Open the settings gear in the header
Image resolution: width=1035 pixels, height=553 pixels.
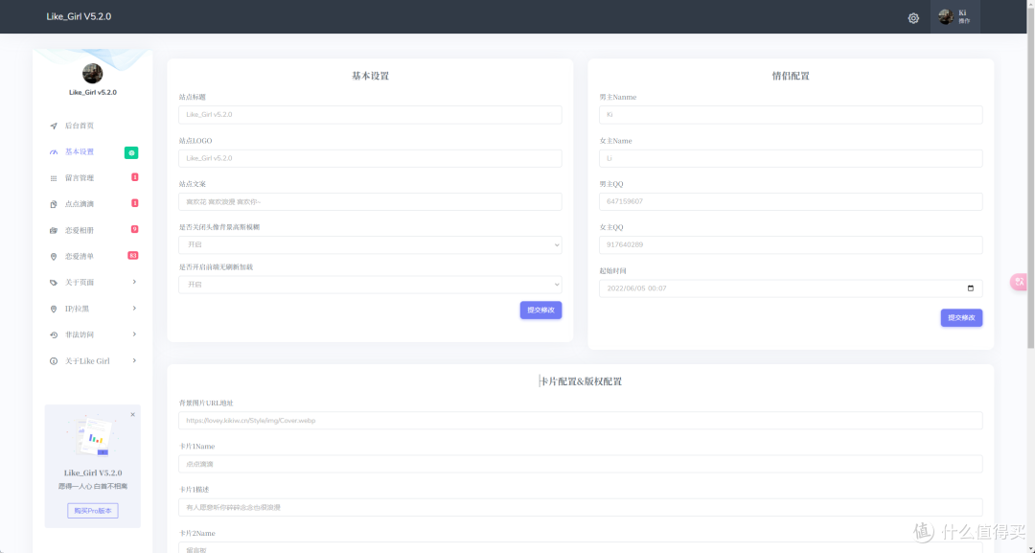point(913,18)
